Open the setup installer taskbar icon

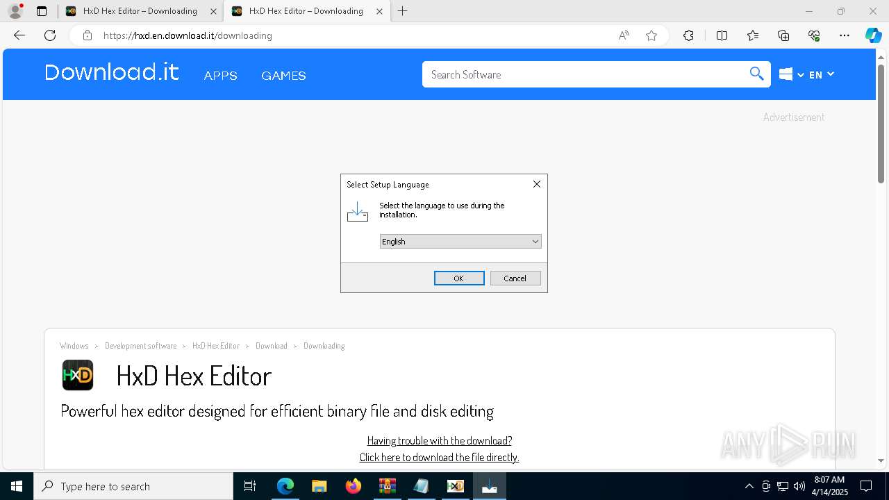pyautogui.click(x=490, y=486)
